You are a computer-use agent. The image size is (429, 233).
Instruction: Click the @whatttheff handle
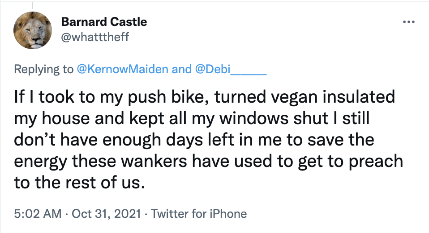[94, 37]
